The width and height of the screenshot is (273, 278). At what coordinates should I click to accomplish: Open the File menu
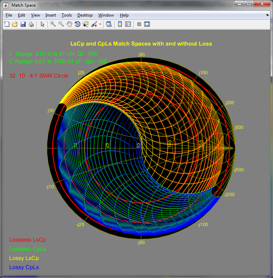tap(9, 15)
